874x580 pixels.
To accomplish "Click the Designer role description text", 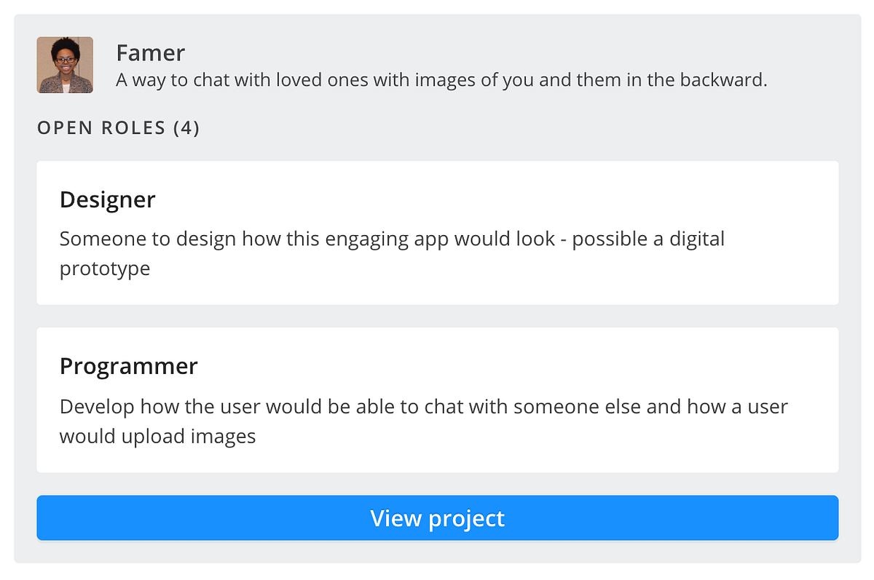I will pyautogui.click(x=392, y=253).
